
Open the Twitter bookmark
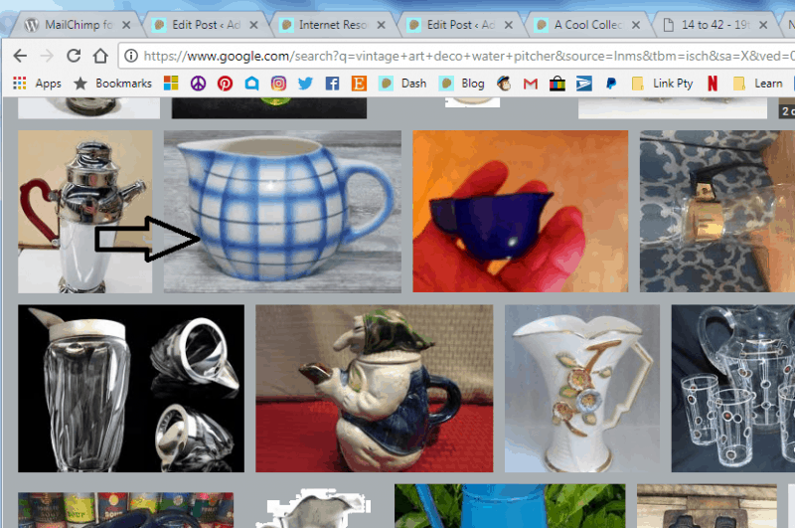pos(305,84)
